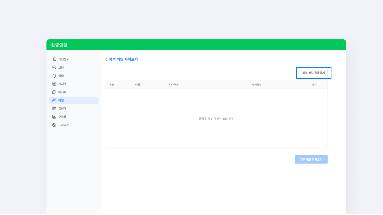Click the 구분 column header

(111, 85)
